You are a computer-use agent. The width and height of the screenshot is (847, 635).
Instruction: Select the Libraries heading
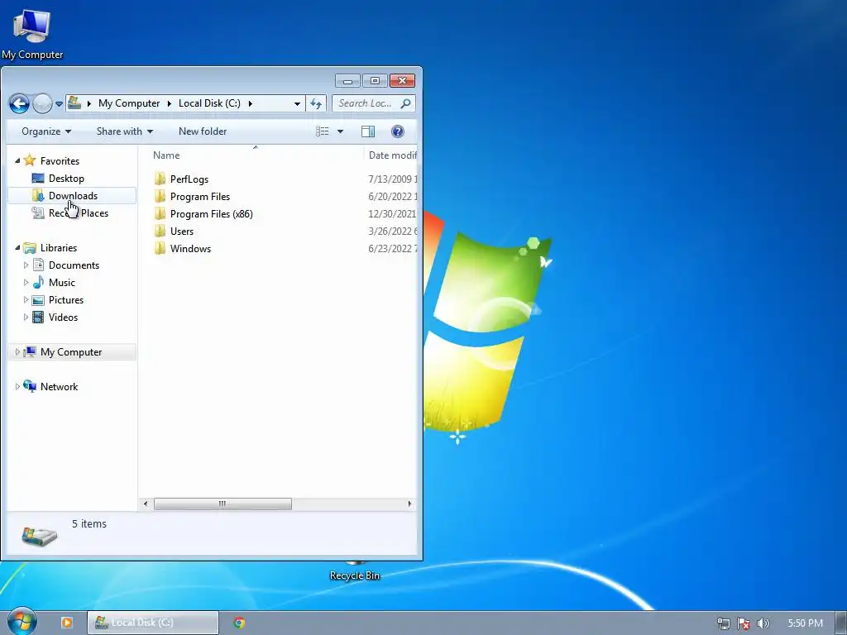coord(50,248)
